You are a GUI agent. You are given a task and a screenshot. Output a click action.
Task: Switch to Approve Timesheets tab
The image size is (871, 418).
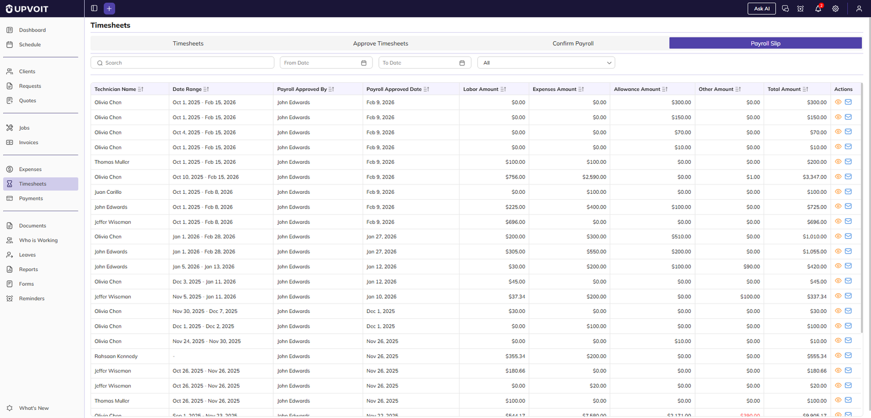(381, 44)
